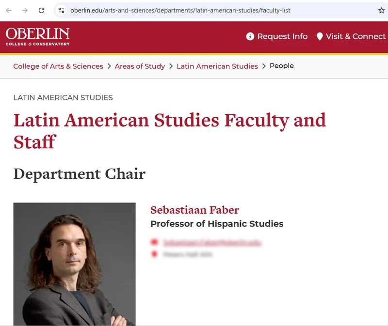Click the address bar URL field
The image size is (388, 326).
pyautogui.click(x=180, y=10)
